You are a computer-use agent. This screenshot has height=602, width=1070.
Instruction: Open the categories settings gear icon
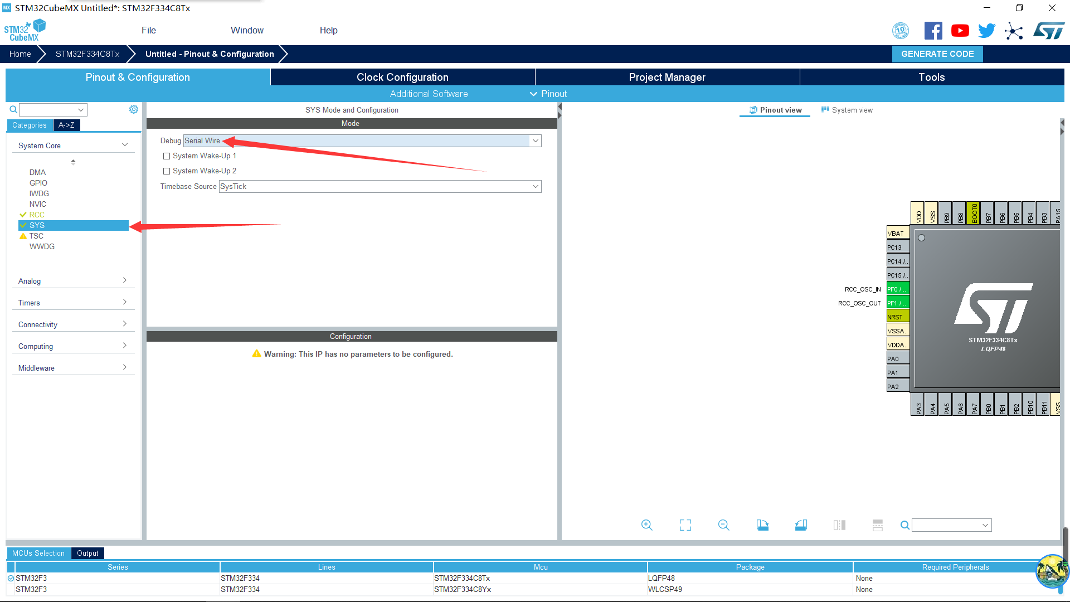[134, 109]
